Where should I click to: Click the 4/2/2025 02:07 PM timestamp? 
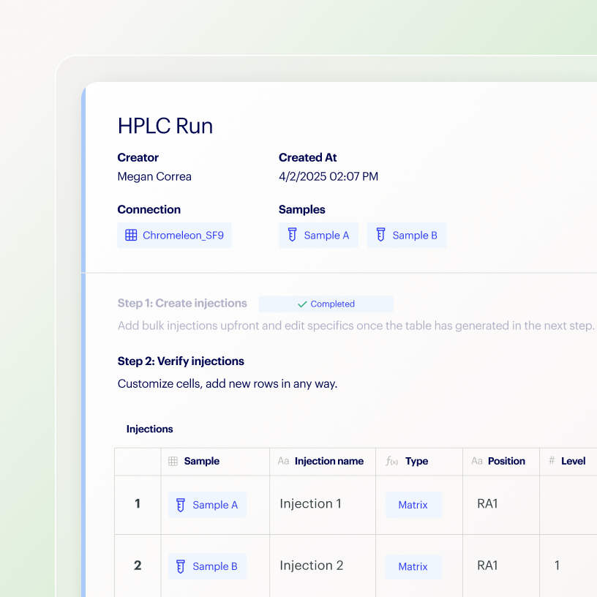click(328, 176)
